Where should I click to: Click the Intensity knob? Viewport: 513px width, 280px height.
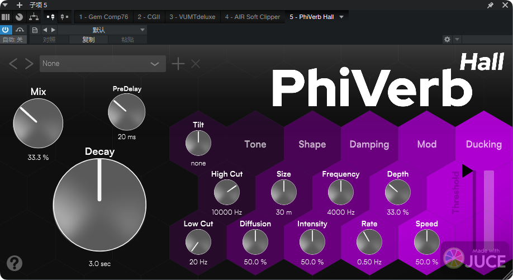click(x=312, y=242)
